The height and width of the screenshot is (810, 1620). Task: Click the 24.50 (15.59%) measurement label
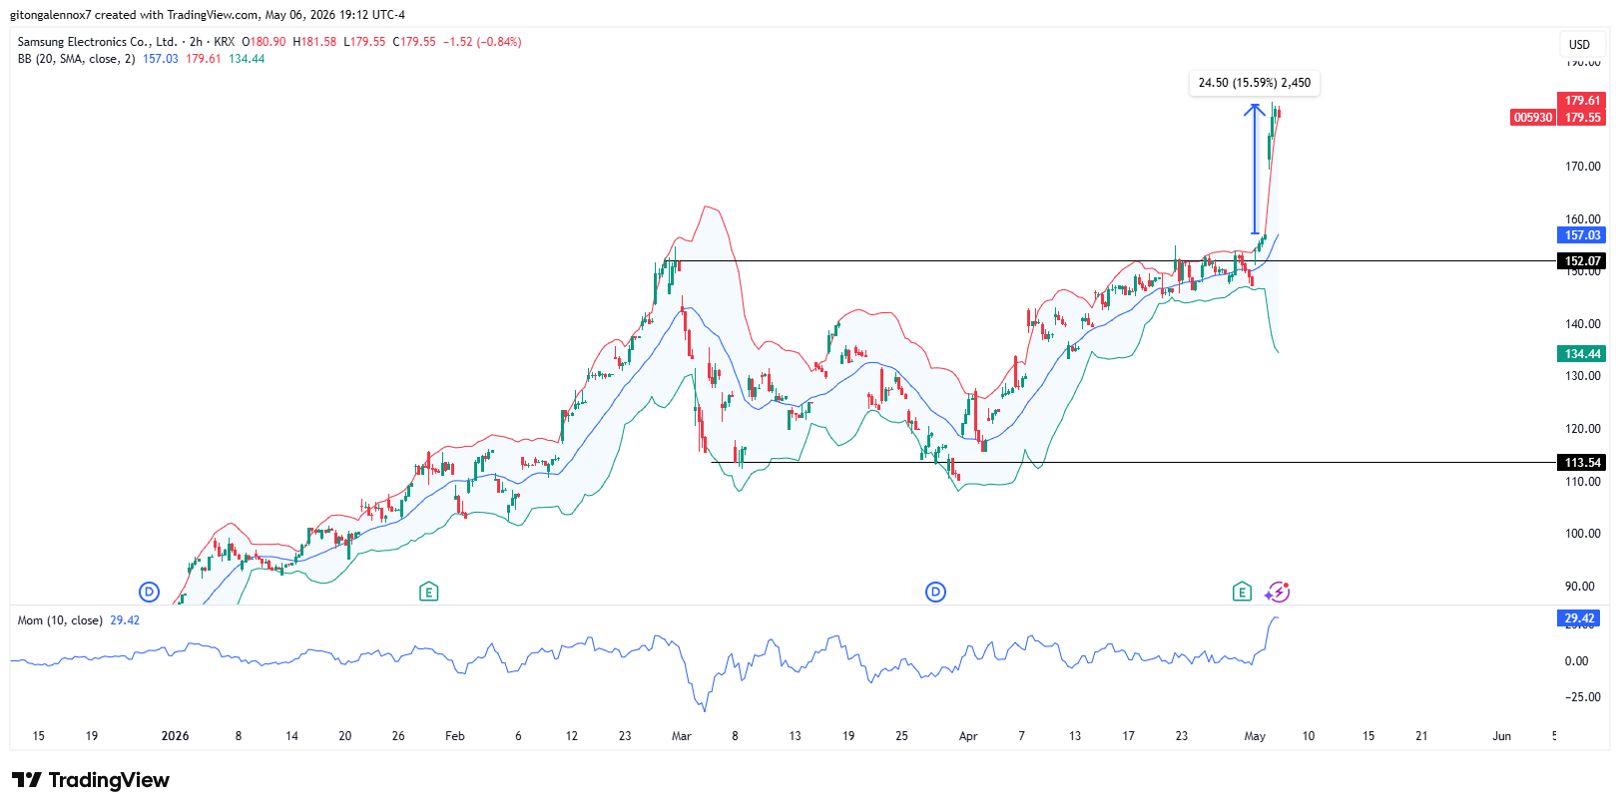[1255, 83]
